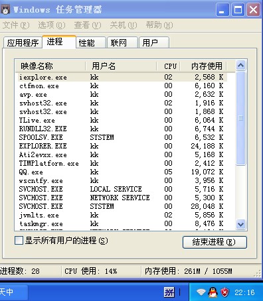Switch to the 性能 tab
263x301 pixels.
click(x=90, y=42)
